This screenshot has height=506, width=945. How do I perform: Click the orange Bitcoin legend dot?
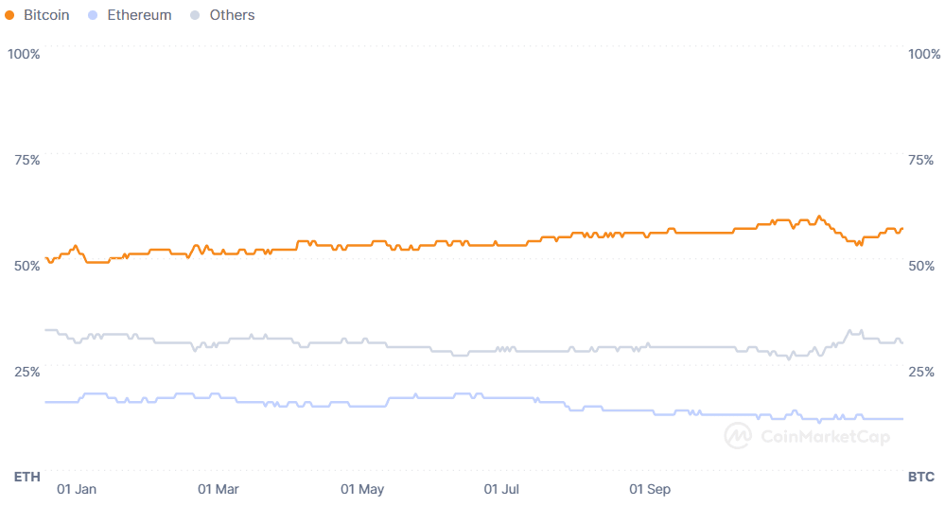[9, 15]
